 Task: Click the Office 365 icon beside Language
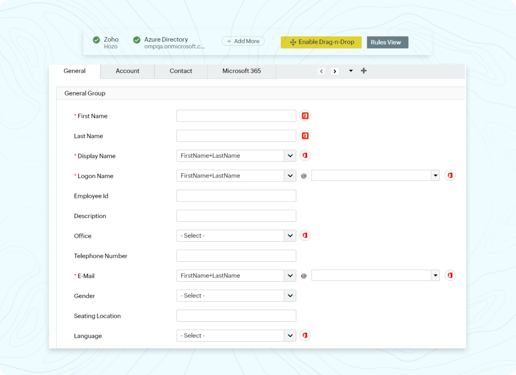305,335
